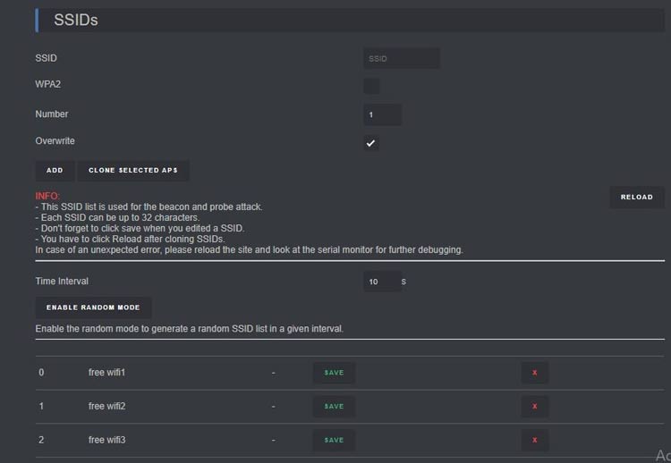
Task: Tick the WPA2 checkbox
Action: pyautogui.click(x=371, y=86)
